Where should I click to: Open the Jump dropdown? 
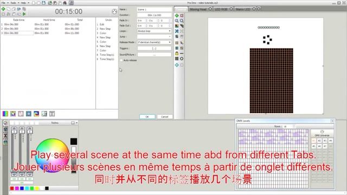(x=154, y=37)
